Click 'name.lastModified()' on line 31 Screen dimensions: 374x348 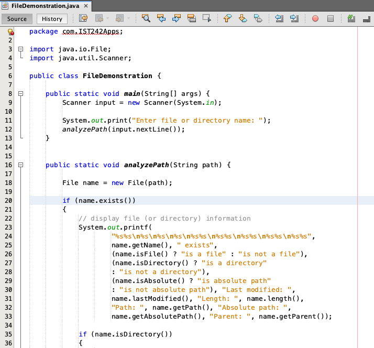point(150,299)
